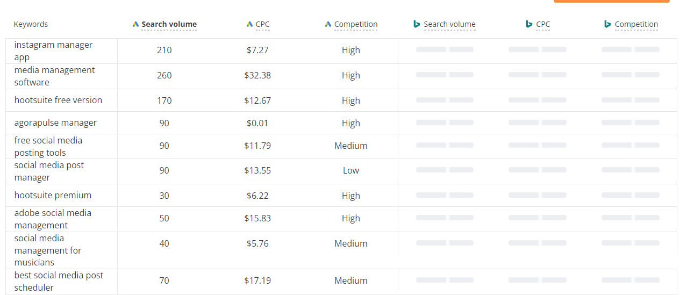Screen dimensions: 687x295
Task: Click the $0.01 CPC for agorapulse manager
Action: 257,123
